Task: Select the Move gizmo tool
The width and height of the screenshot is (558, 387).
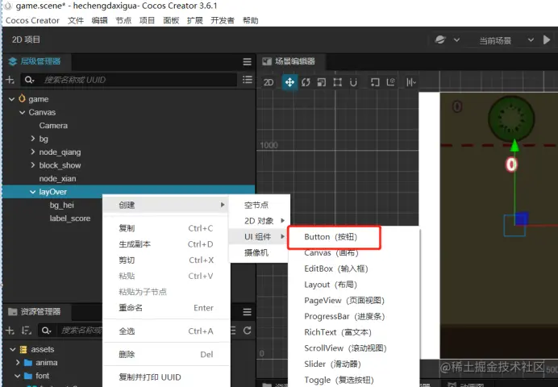Action: (x=289, y=82)
